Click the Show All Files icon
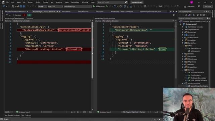 (204, 15)
